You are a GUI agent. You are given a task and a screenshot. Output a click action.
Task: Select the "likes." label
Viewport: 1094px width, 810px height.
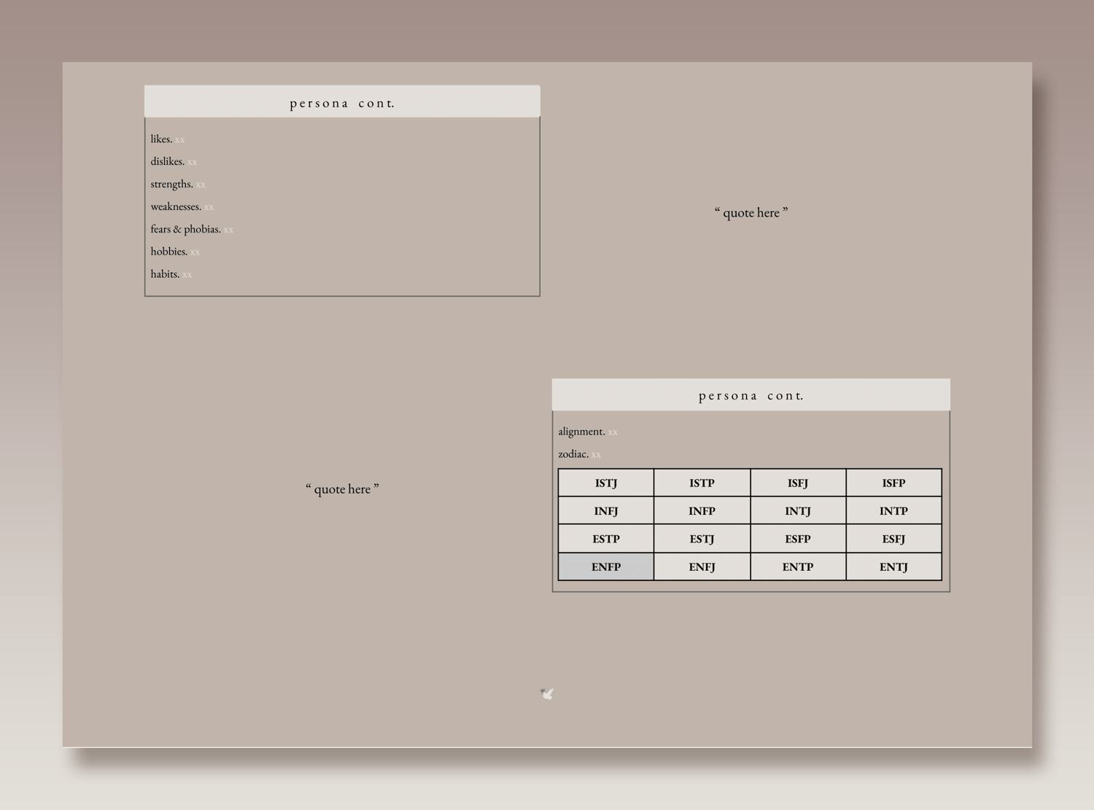[161, 139]
